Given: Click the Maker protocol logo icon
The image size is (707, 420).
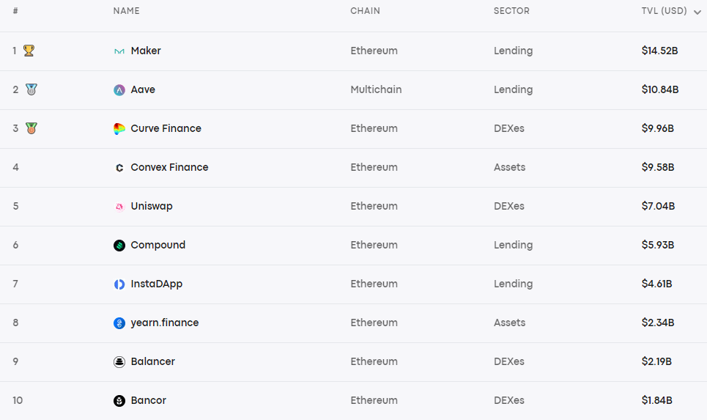Looking at the screenshot, I should pos(119,51).
